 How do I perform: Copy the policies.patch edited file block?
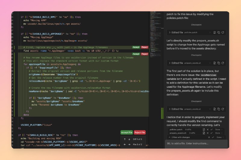[218, 32]
